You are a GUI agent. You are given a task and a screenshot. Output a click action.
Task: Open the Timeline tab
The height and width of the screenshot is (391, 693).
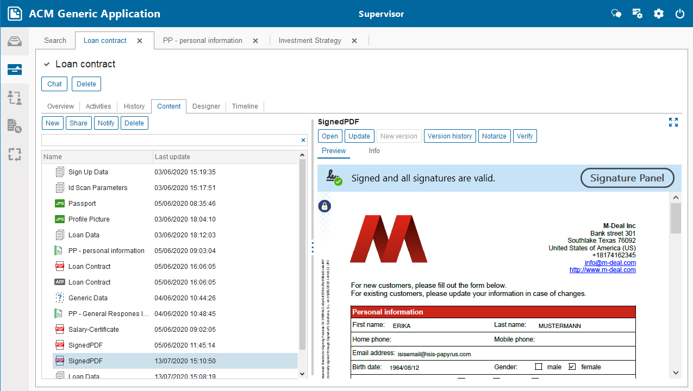point(245,106)
